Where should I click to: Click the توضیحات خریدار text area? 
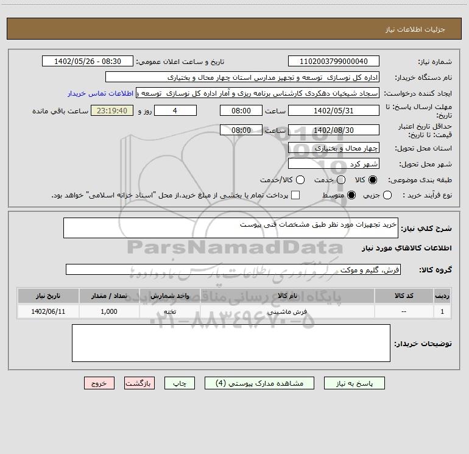231,343
